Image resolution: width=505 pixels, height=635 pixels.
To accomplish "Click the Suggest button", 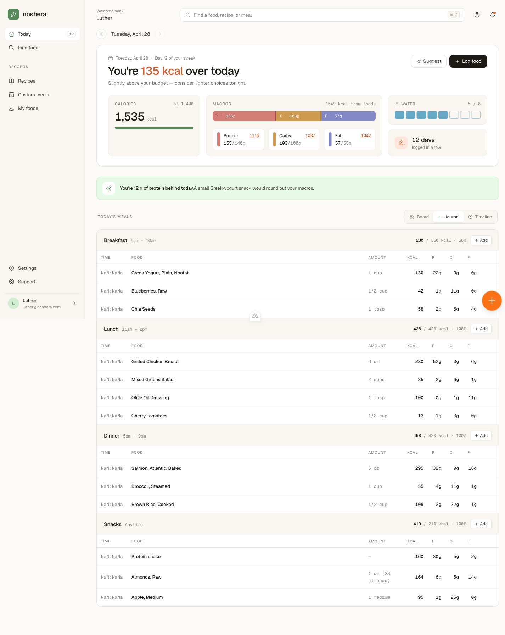I will click(428, 61).
